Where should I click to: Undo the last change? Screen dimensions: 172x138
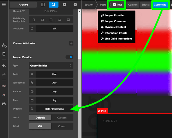4,66
